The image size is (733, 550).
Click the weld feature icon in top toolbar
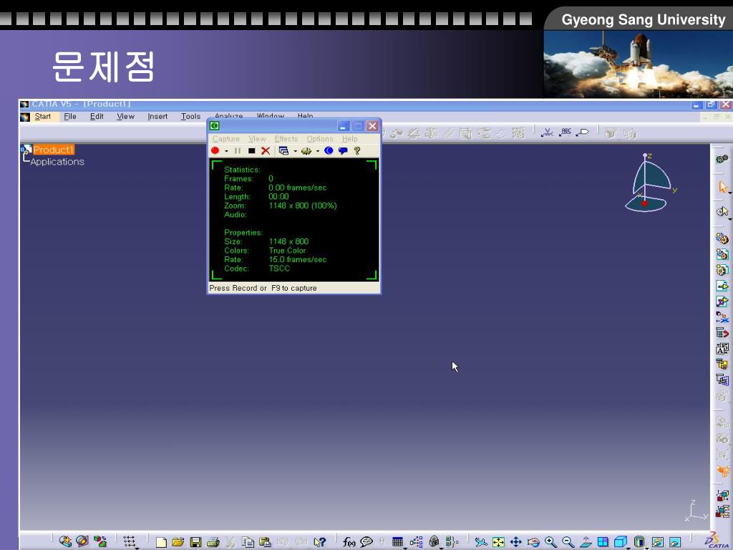pyautogui.click(x=546, y=132)
